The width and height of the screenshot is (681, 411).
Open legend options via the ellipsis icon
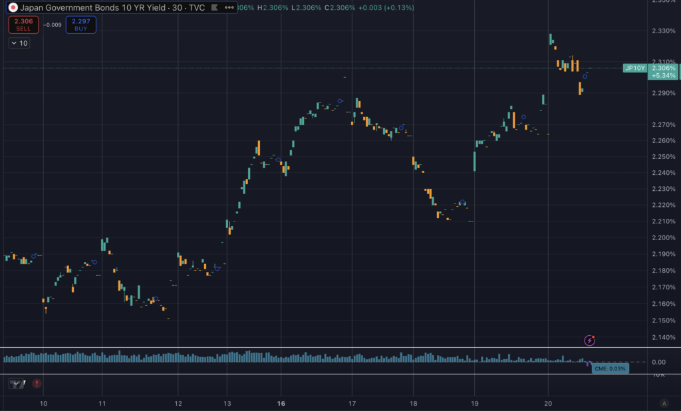click(x=228, y=8)
